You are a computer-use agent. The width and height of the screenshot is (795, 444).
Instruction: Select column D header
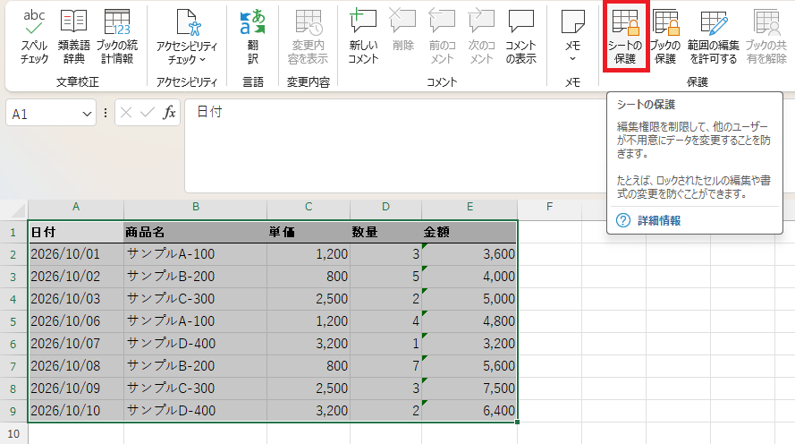click(x=385, y=207)
